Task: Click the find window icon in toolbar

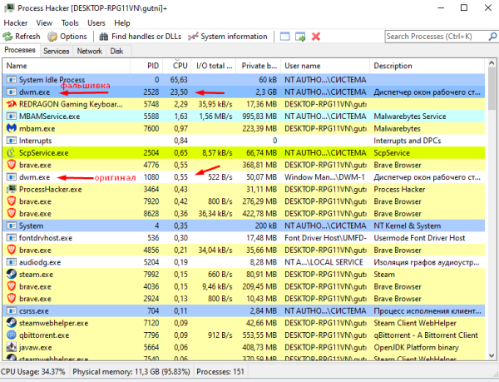Action: tap(285, 37)
